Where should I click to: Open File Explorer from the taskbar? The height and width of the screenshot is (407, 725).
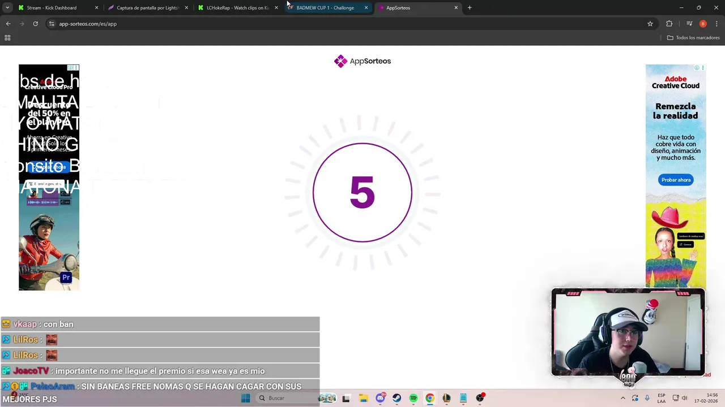(x=363, y=398)
